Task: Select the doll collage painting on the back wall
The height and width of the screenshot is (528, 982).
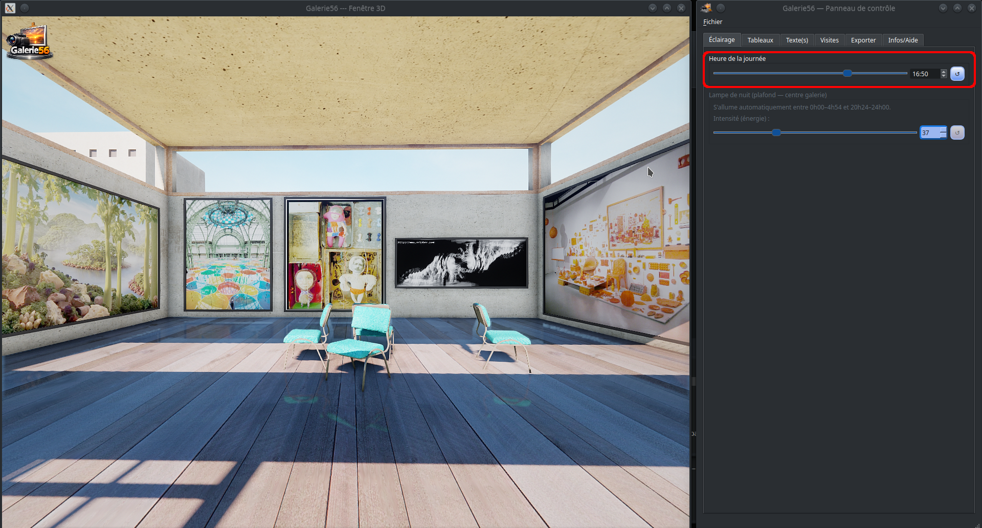Action: pyautogui.click(x=335, y=254)
